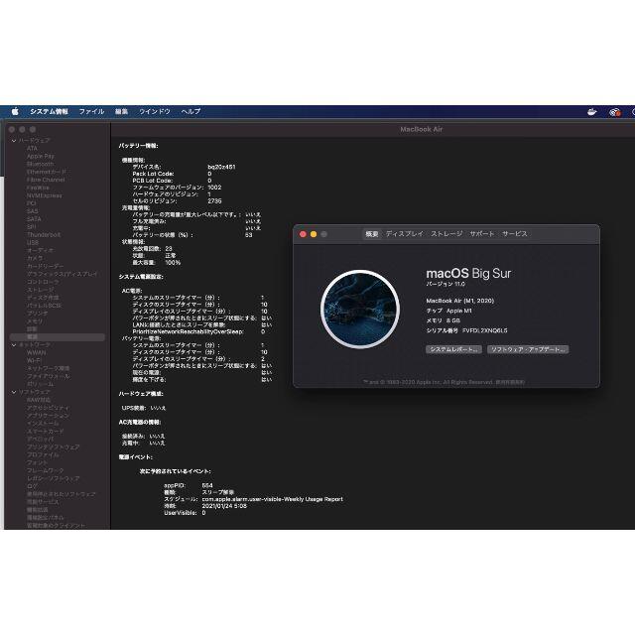Collapse the ハードウェア section
The width and height of the screenshot is (635, 635).
pyautogui.click(x=14, y=141)
